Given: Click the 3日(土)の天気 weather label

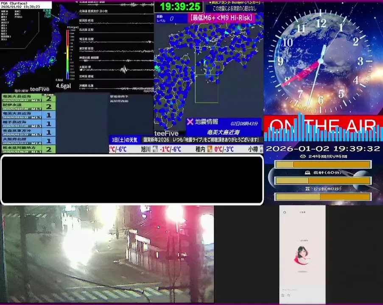Looking at the screenshot, I should tap(125, 140).
